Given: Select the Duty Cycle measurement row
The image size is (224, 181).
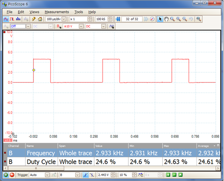Looking at the screenshot, I should pyautogui.click(x=112, y=162).
